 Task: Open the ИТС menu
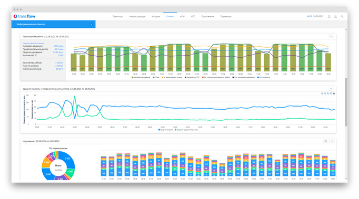193,16
